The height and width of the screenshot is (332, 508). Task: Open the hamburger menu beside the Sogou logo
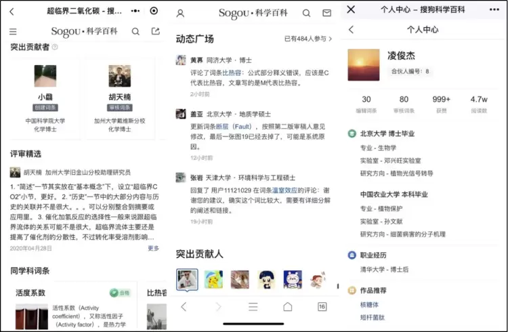point(13,32)
